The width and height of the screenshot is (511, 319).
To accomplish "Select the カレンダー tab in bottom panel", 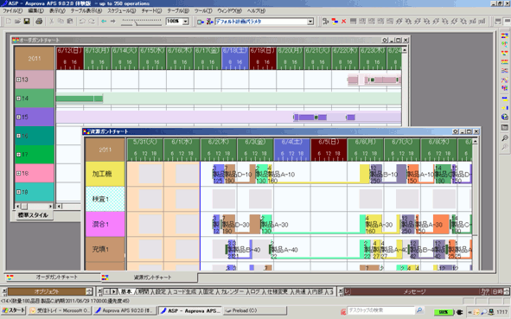I will click(233, 291).
